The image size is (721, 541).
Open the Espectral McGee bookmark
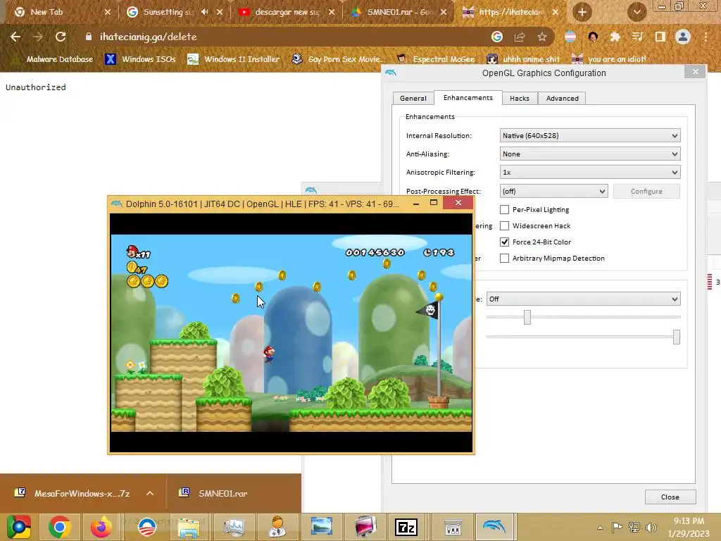[435, 59]
